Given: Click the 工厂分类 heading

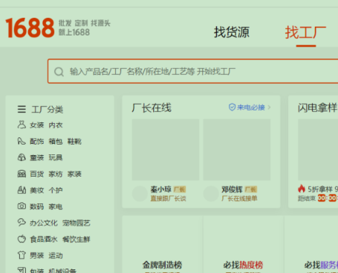Looking at the screenshot, I should (x=48, y=109).
